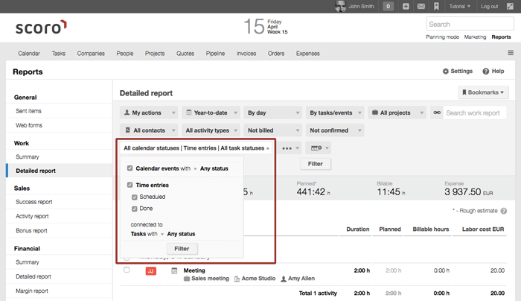This screenshot has width=521, height=301.
Task: Open Pipeline in navigation
Action: click(215, 54)
